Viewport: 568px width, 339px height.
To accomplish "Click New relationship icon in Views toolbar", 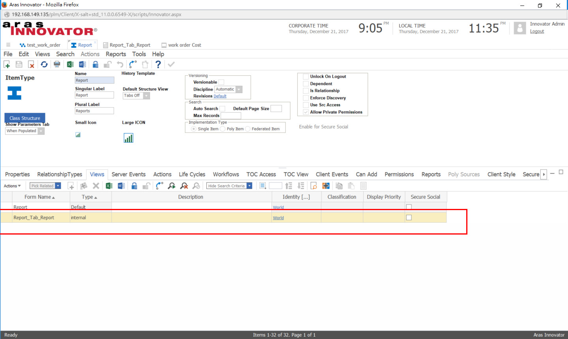I will [71, 186].
